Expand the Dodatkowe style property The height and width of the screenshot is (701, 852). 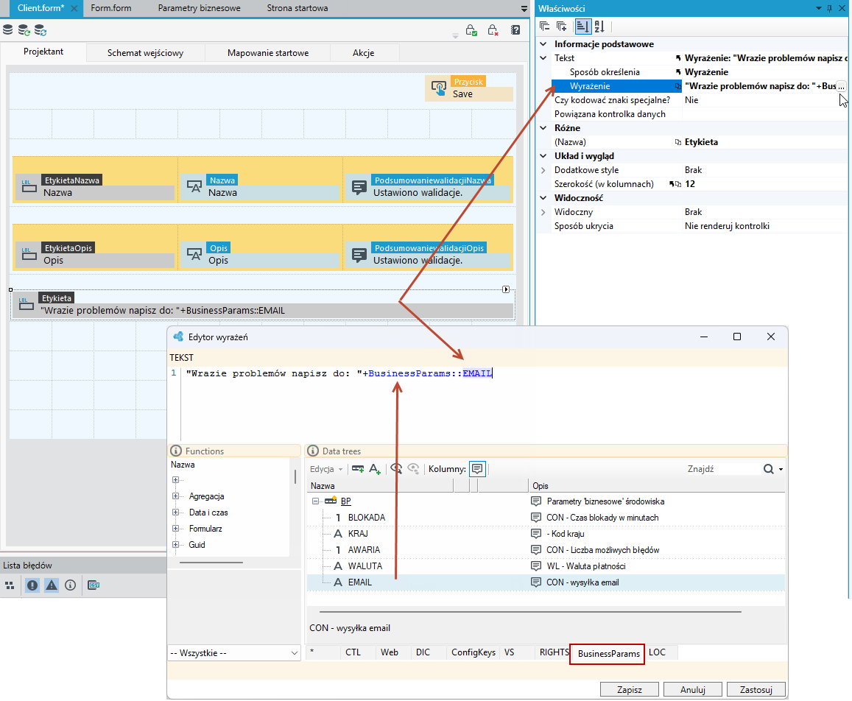click(x=543, y=170)
